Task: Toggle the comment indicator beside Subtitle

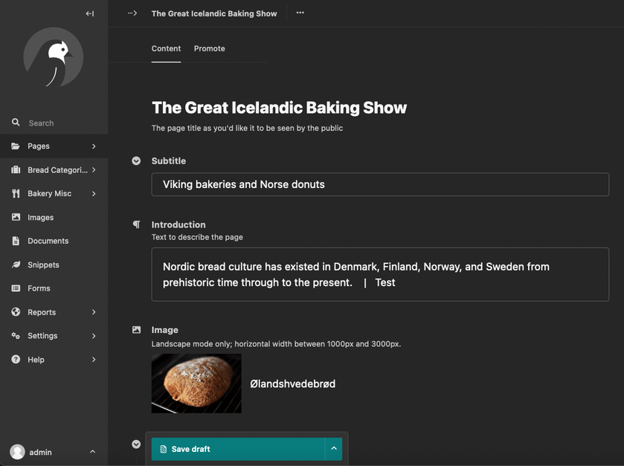Action: click(136, 161)
